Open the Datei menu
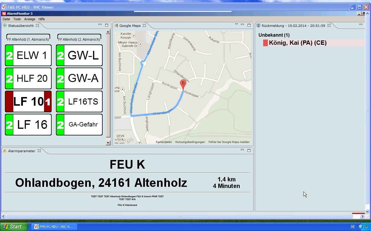The image size is (371, 231). [x=6, y=19]
